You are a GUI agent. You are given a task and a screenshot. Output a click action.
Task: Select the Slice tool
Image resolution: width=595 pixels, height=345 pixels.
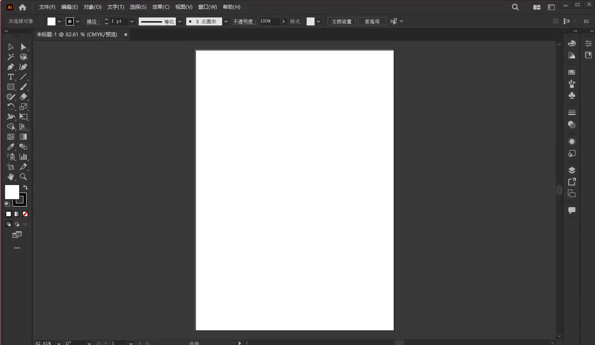tap(23, 167)
